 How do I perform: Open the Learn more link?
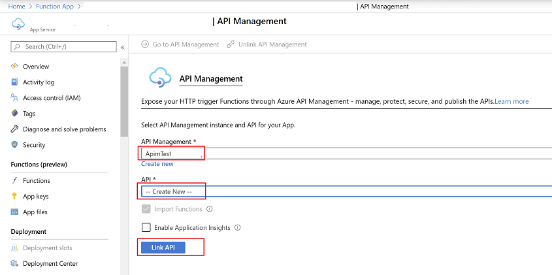(x=511, y=101)
